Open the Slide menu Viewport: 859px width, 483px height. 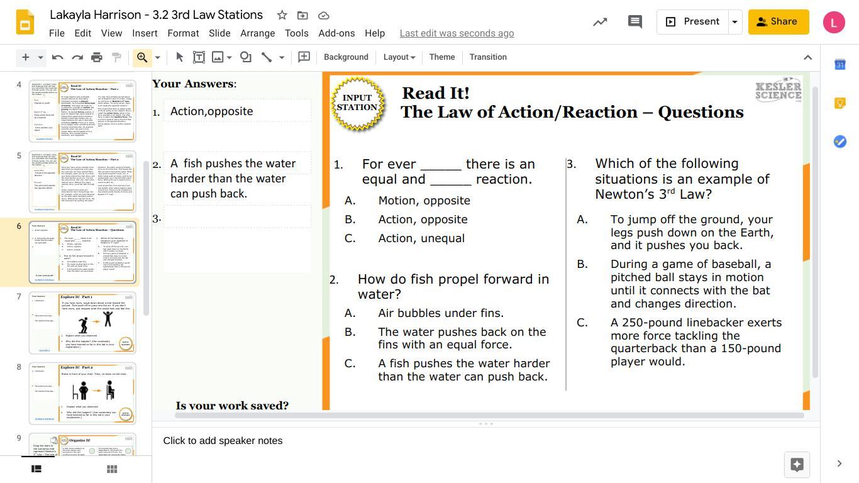(219, 33)
